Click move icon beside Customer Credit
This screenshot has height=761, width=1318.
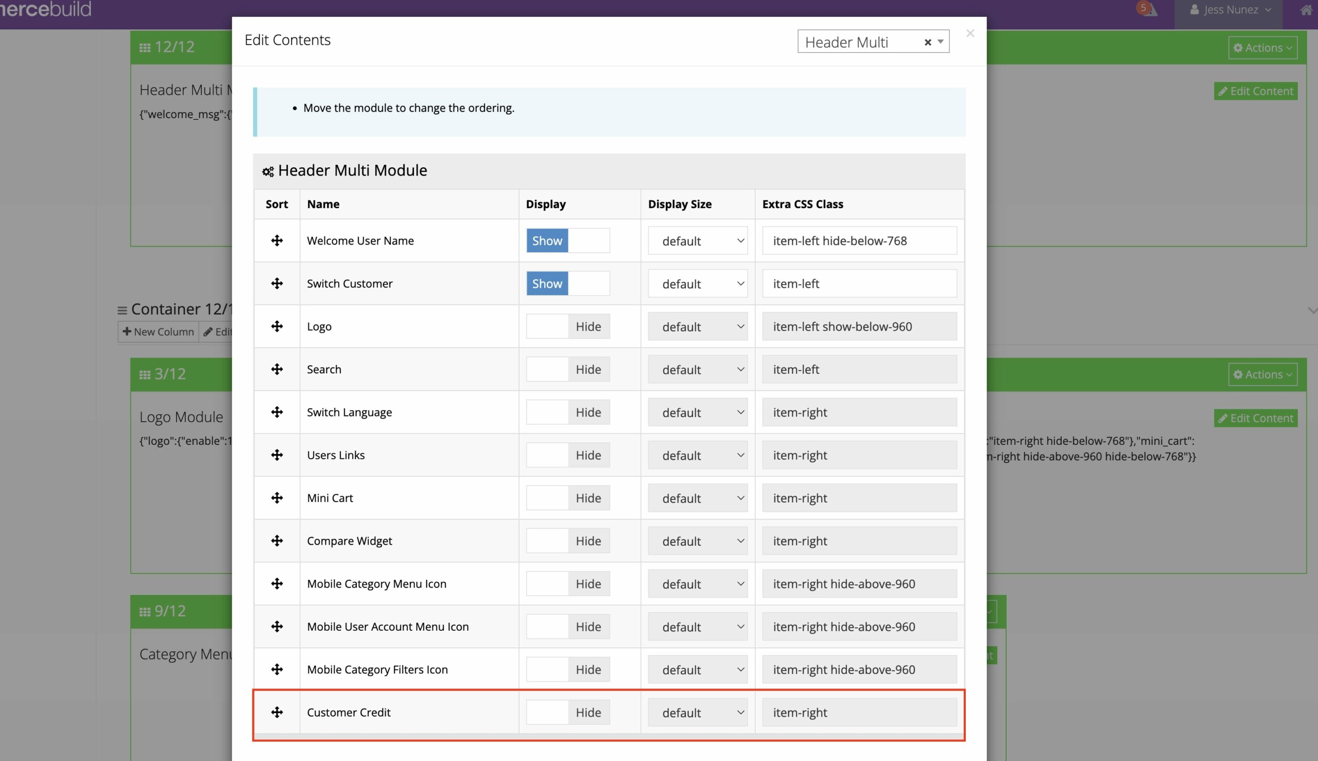(277, 712)
